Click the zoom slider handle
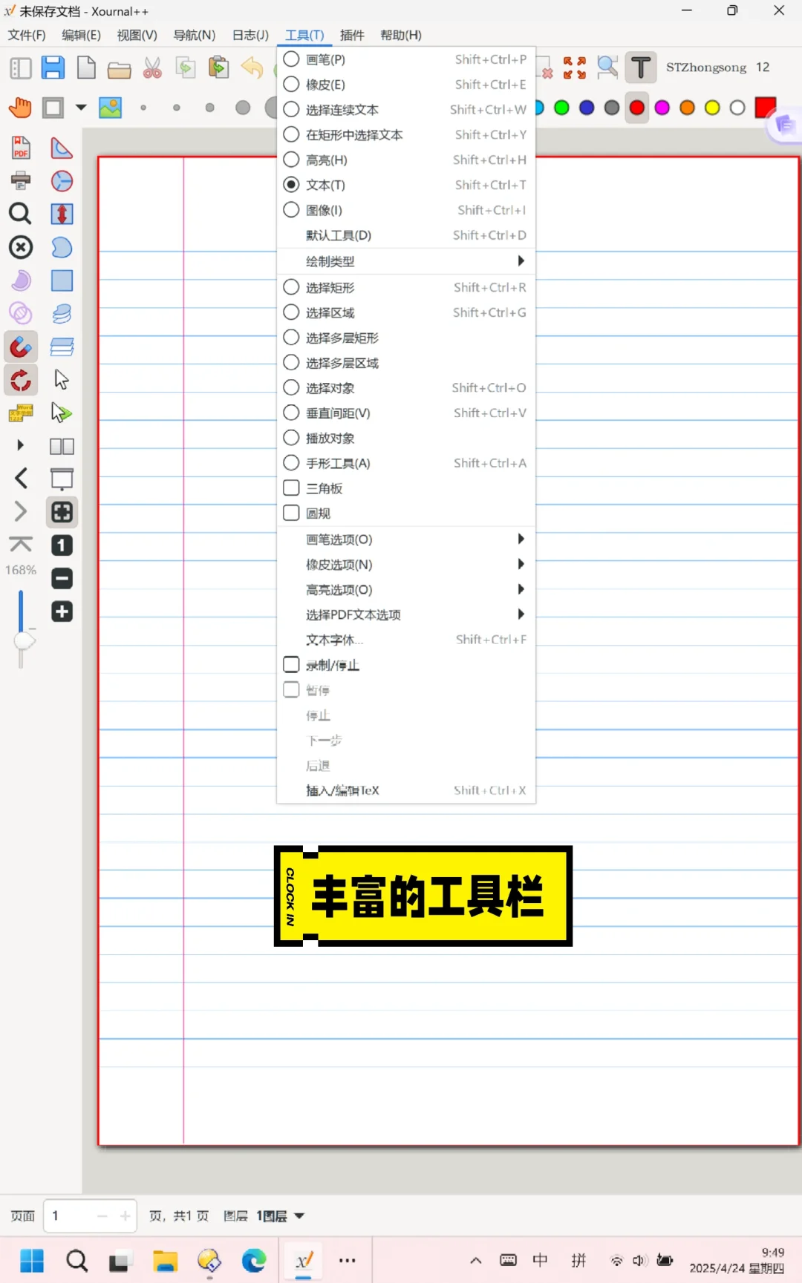 (x=25, y=640)
